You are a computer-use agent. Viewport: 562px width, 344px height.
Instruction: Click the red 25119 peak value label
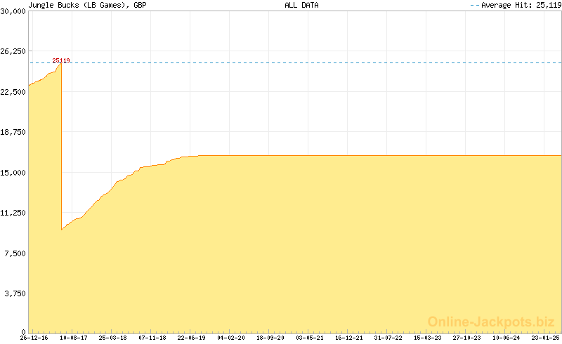(61, 60)
